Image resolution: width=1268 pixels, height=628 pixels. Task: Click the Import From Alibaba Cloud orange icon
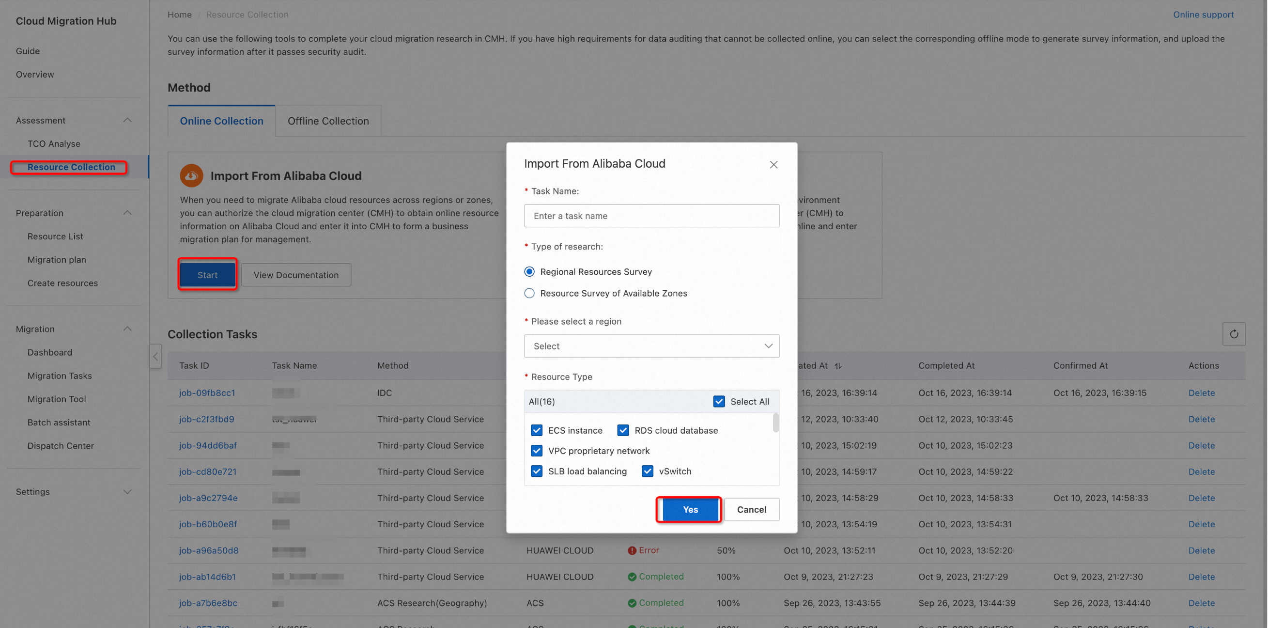[191, 175]
